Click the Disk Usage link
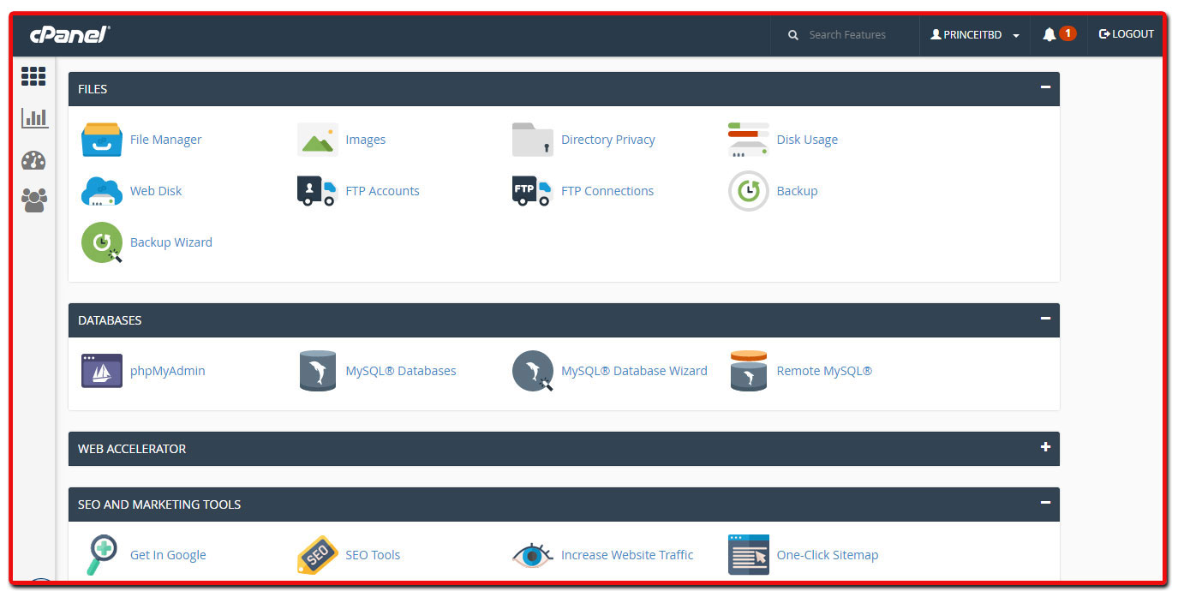Viewport: 1178px width, 591px height. click(807, 140)
